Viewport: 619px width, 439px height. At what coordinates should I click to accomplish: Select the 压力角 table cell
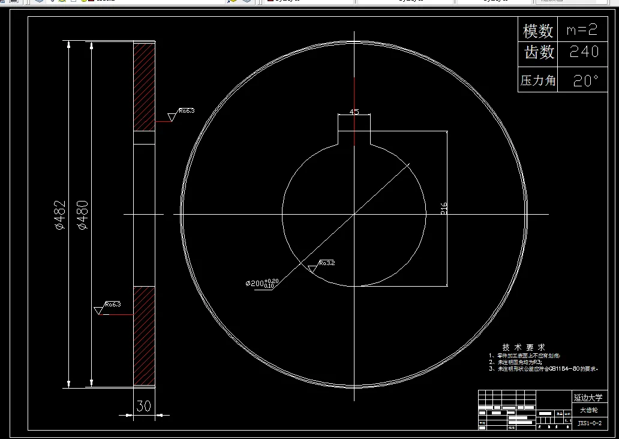[x=537, y=80]
